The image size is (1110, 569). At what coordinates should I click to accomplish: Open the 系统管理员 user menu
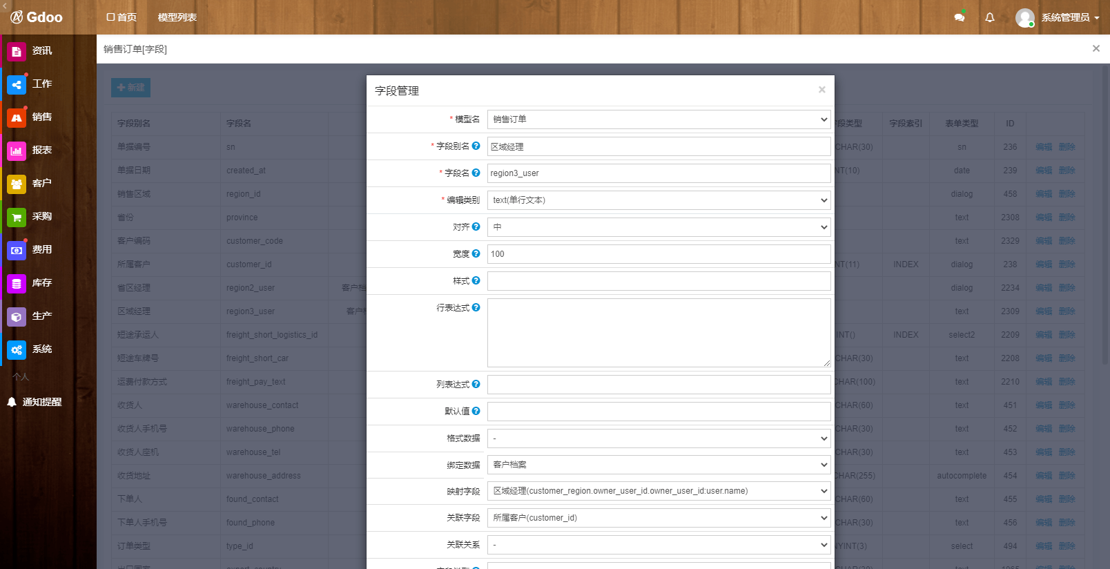1057,17
